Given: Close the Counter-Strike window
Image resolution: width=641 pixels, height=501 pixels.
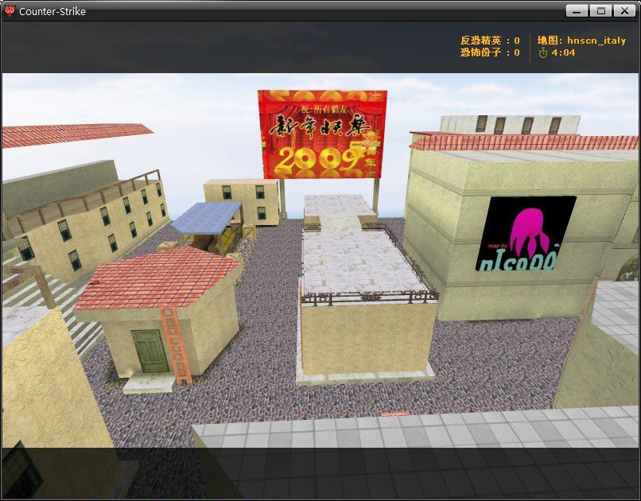Looking at the screenshot, I should click(x=624, y=11).
